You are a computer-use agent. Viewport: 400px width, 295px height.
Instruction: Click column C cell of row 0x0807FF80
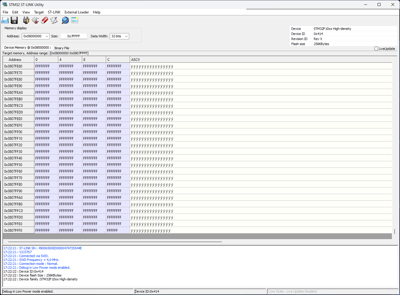click(x=118, y=185)
